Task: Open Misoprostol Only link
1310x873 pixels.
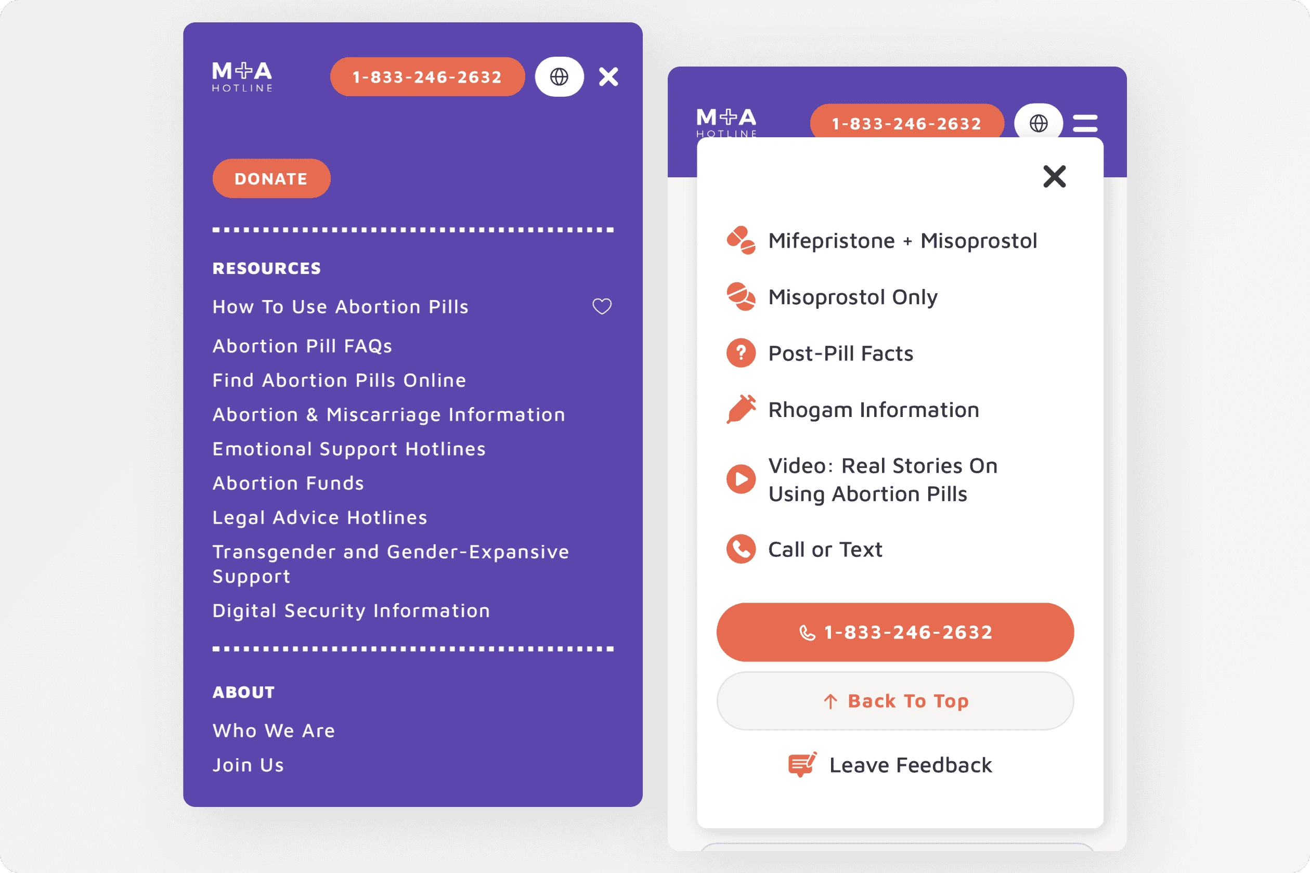Action: pos(852,297)
